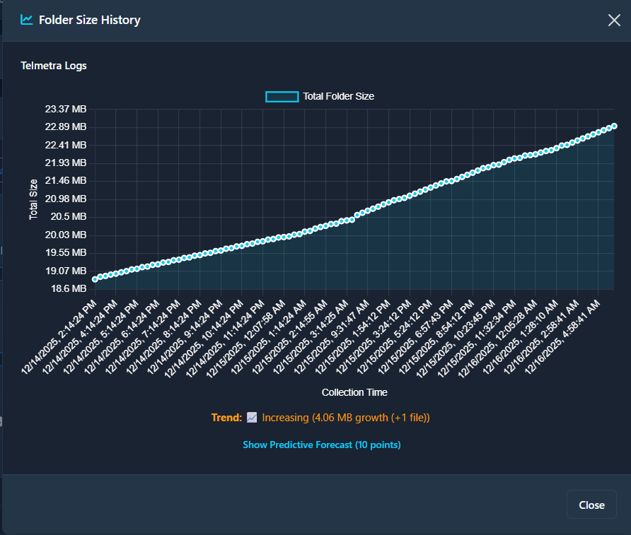Close the Folder Size History dialog with X

(x=614, y=20)
